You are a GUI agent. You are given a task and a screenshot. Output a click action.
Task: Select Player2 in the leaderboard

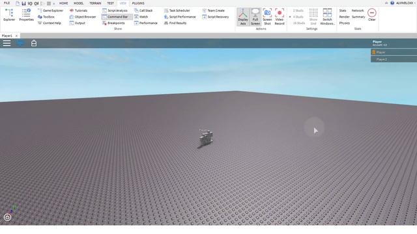[394, 59]
